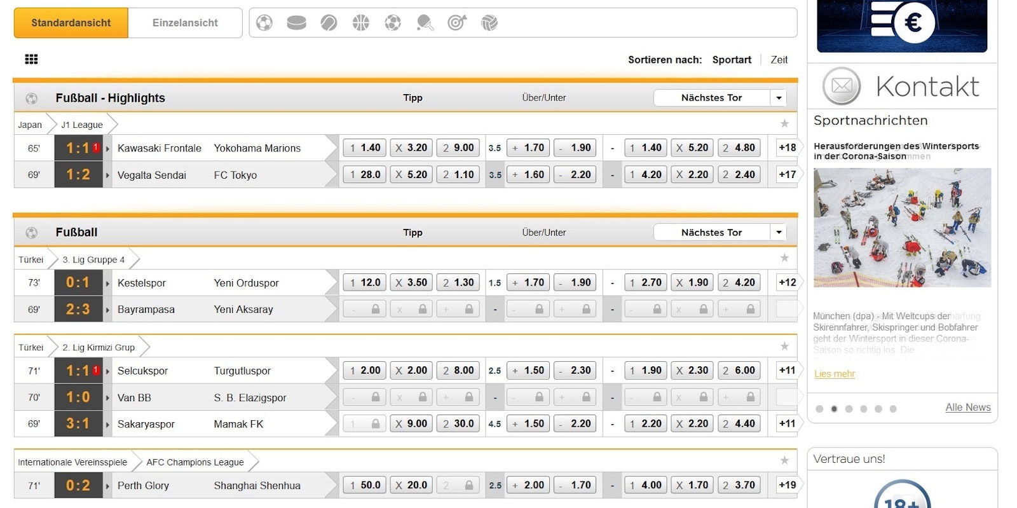Viewport: 1017px width, 508px height.
Task: Star the AFC Champions League group
Action: tap(784, 460)
